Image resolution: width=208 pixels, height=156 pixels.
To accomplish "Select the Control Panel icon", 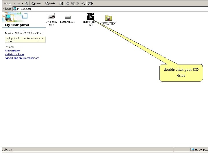I will tap(109, 20).
